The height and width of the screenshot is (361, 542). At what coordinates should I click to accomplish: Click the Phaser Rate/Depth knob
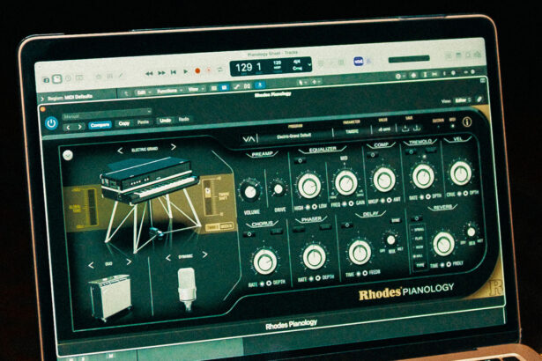point(314,257)
